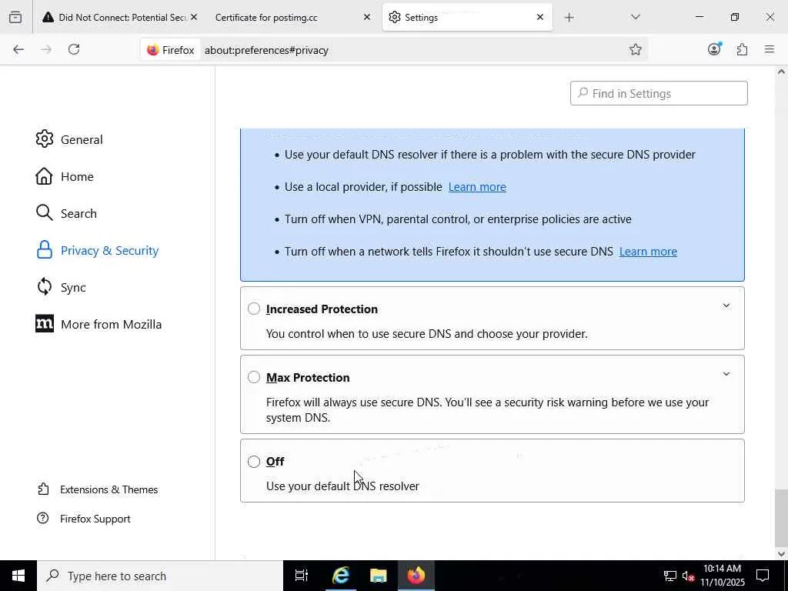788x591 pixels.
Task: Expand the Increased Protection chevron
Action: tap(726, 306)
